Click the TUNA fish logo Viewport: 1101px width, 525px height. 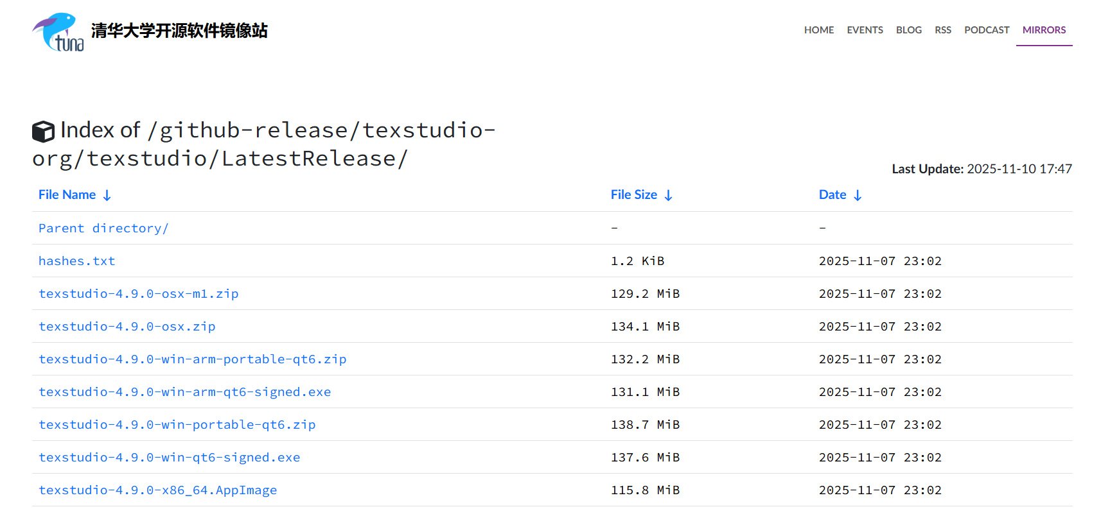click(58, 32)
